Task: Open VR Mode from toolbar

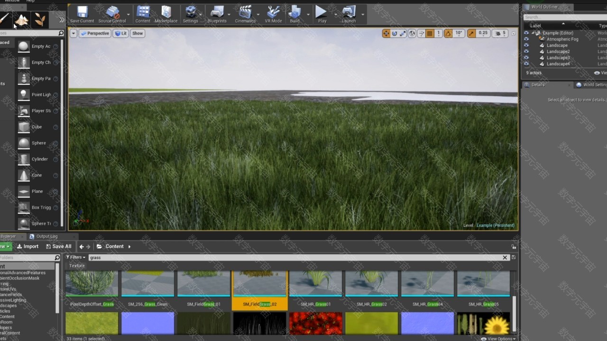Action: [x=273, y=14]
